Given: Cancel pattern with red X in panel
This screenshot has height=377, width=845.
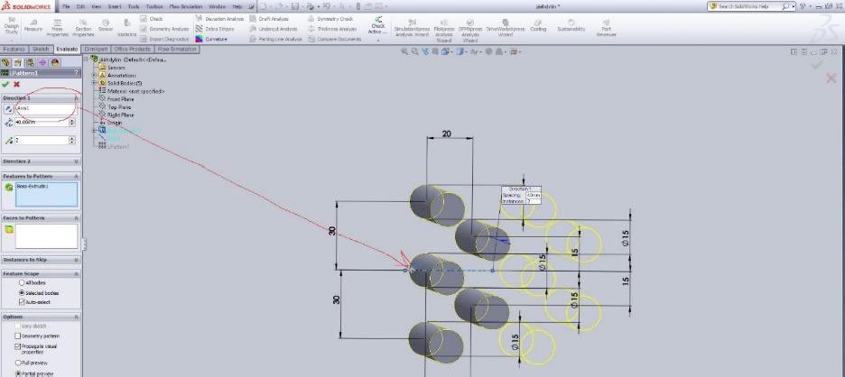Looking at the screenshot, I should [17, 84].
